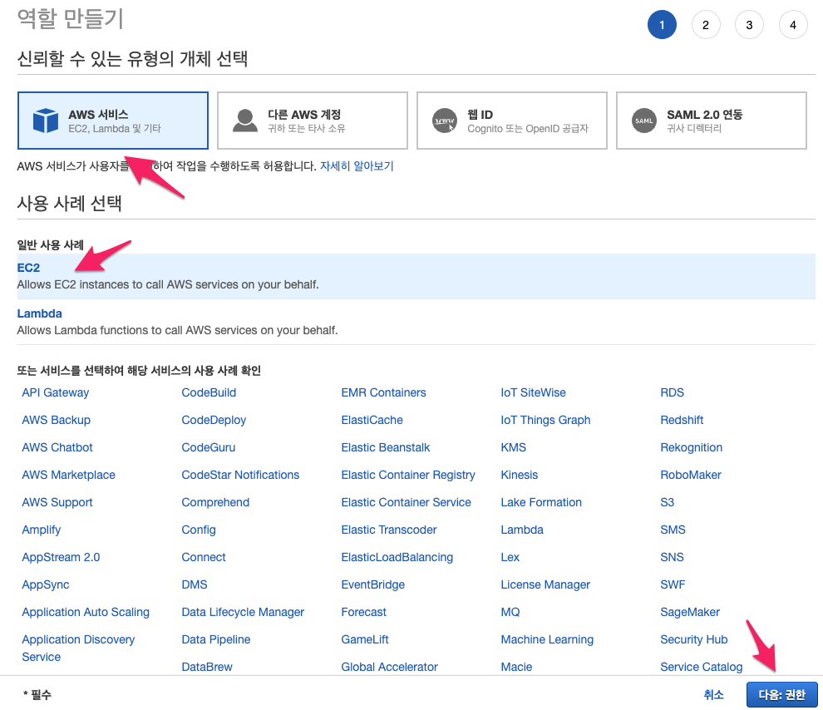Select EventBridge service
The height and width of the screenshot is (710, 823).
(372, 584)
